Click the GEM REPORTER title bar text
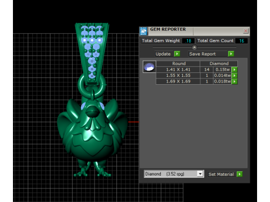Image resolution: width=270 pixels, height=202 pixels. tap(168, 29)
